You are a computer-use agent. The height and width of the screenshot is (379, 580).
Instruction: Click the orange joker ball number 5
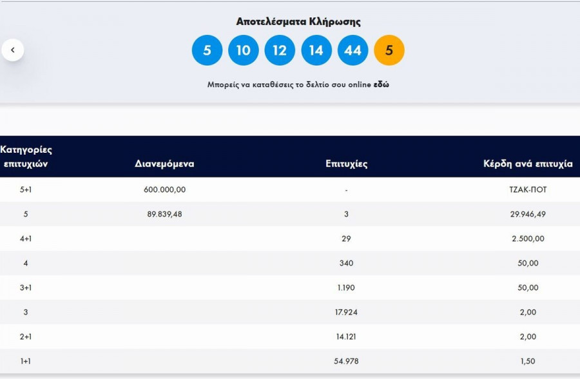389,50
